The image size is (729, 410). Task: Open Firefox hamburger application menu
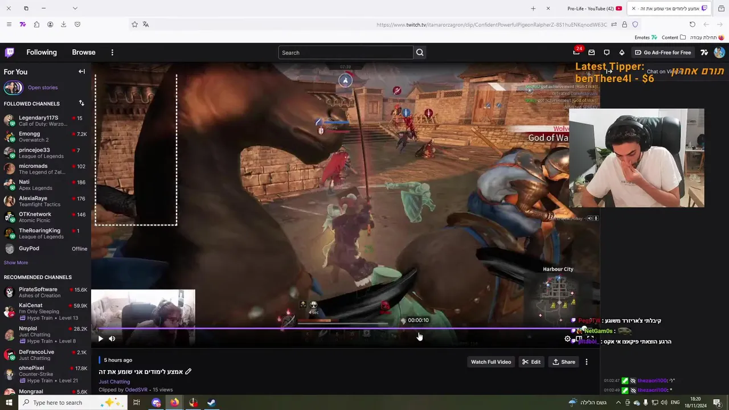(x=9, y=24)
